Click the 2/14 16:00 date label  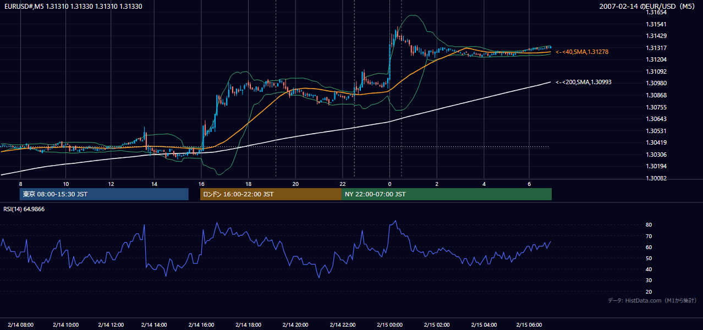(x=201, y=324)
